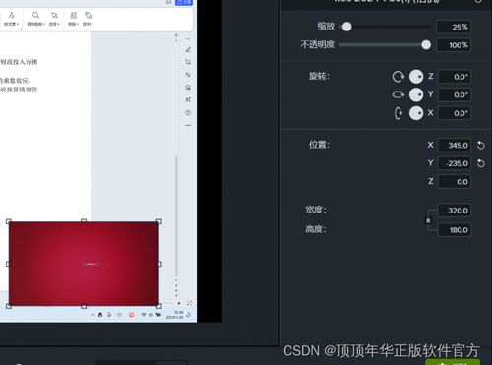The height and width of the screenshot is (365, 492).
Task: Edit the Z rotation angle field
Action: pos(455,77)
